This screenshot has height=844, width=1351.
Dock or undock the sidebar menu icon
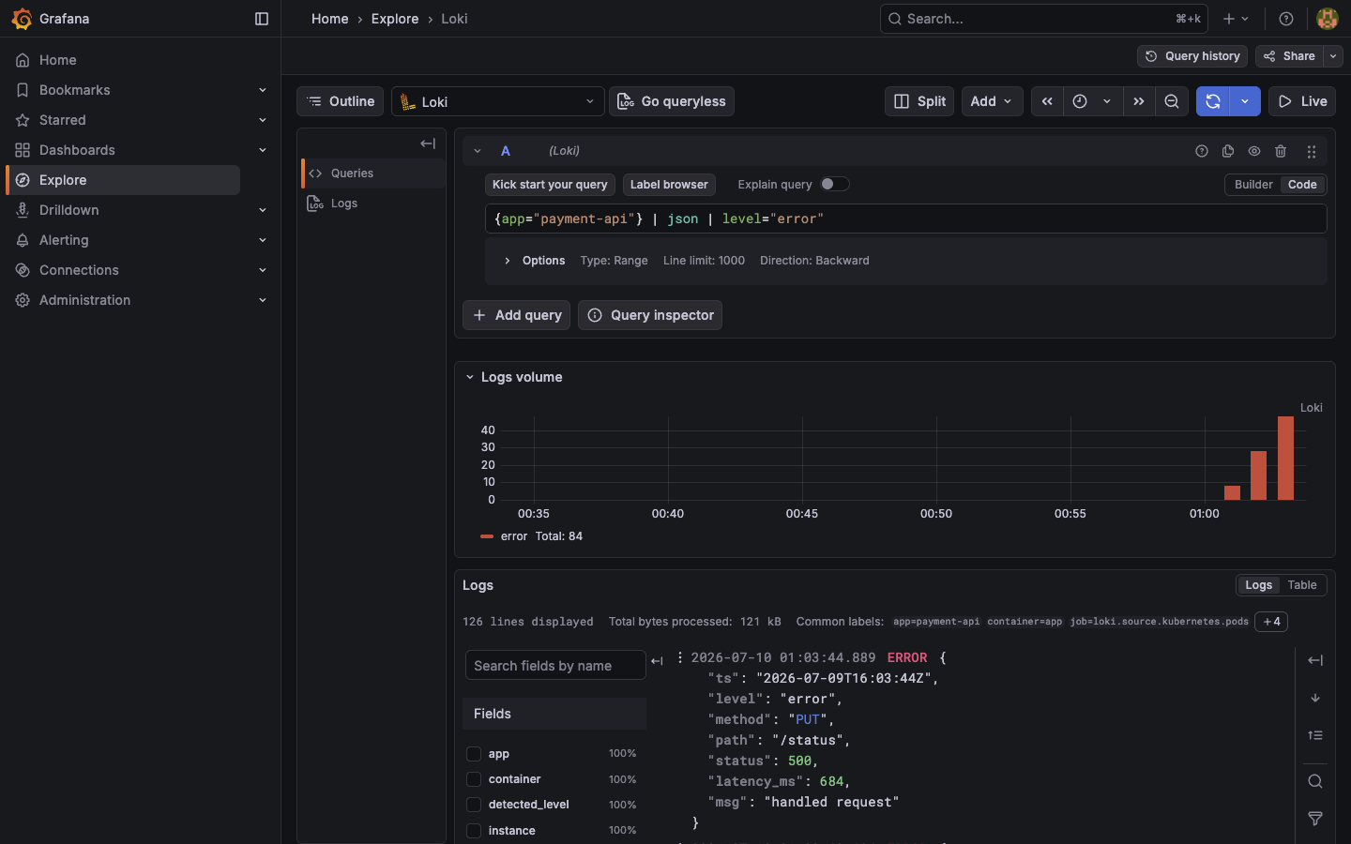coord(262,19)
